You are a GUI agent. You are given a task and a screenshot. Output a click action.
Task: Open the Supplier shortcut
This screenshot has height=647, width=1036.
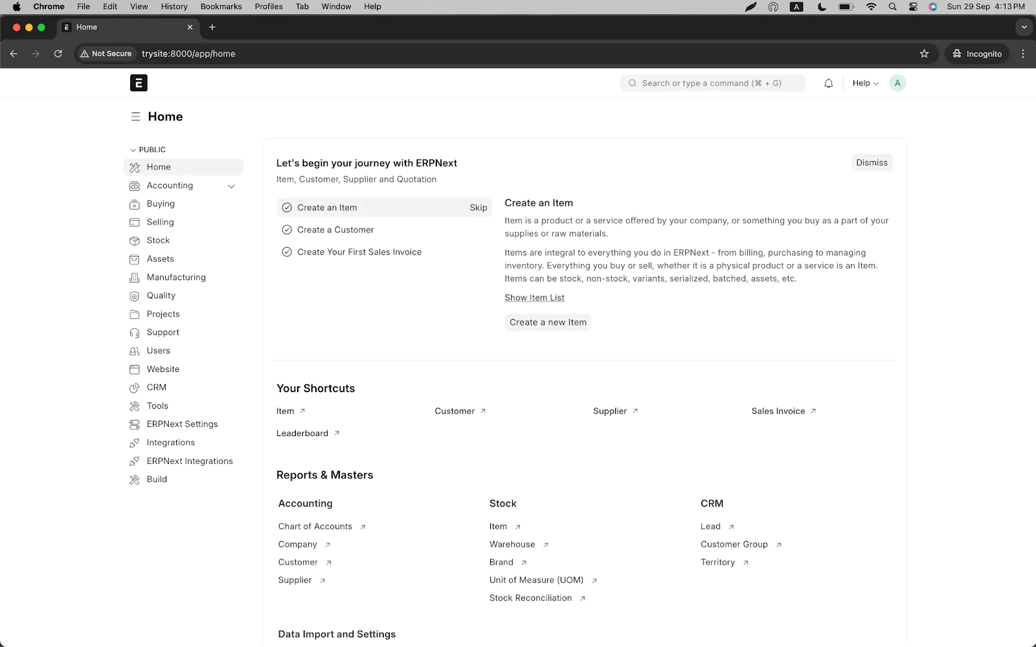point(615,411)
